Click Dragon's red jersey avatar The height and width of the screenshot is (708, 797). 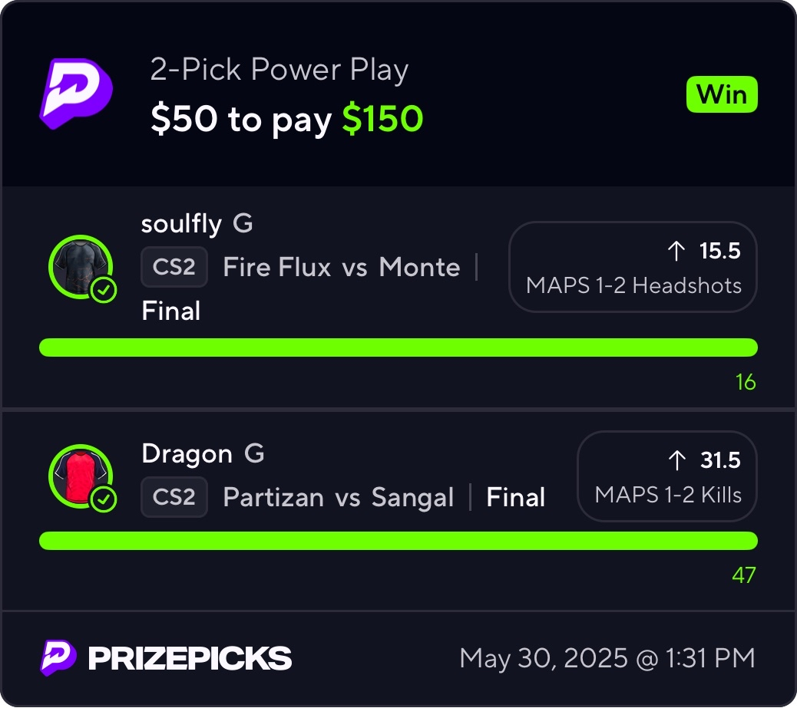[x=78, y=475]
